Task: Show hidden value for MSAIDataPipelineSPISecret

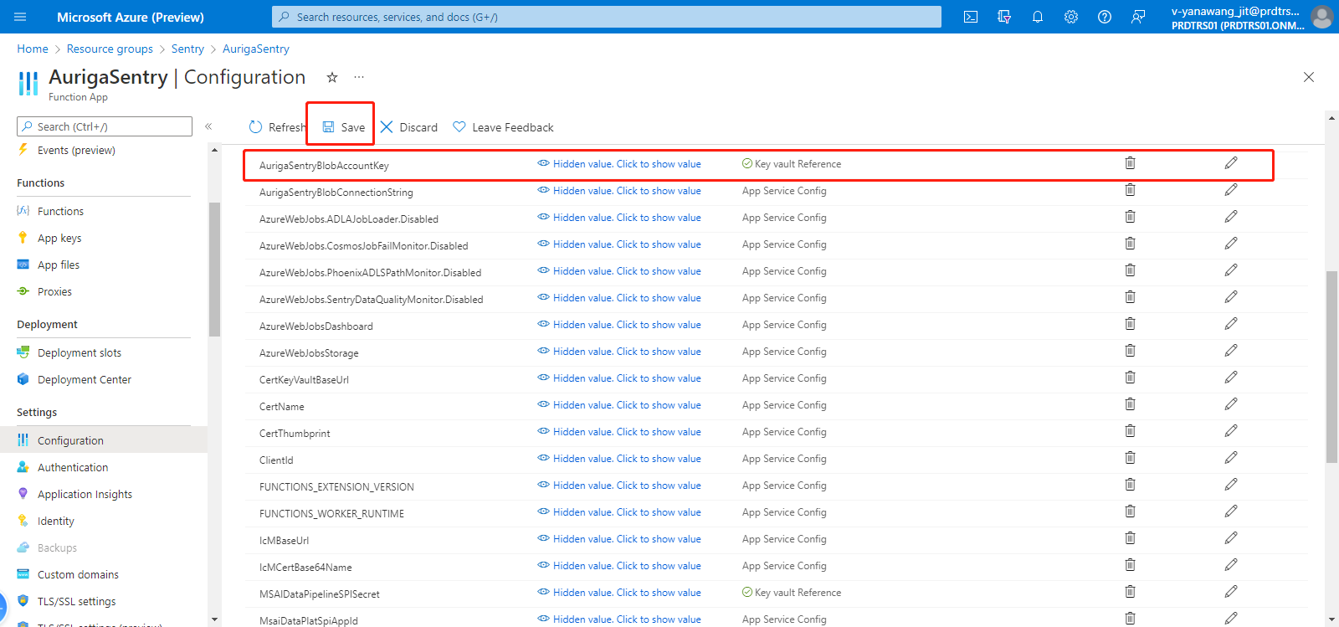Action: (x=619, y=593)
